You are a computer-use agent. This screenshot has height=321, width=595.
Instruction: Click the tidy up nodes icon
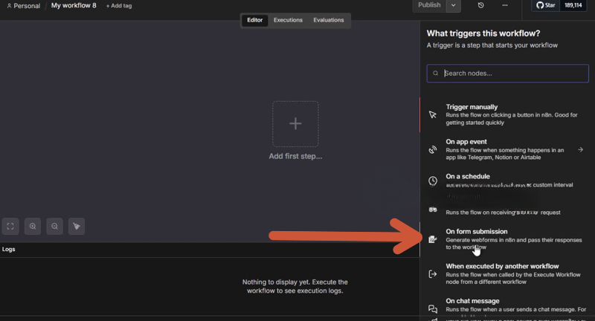pyautogui.click(x=77, y=226)
